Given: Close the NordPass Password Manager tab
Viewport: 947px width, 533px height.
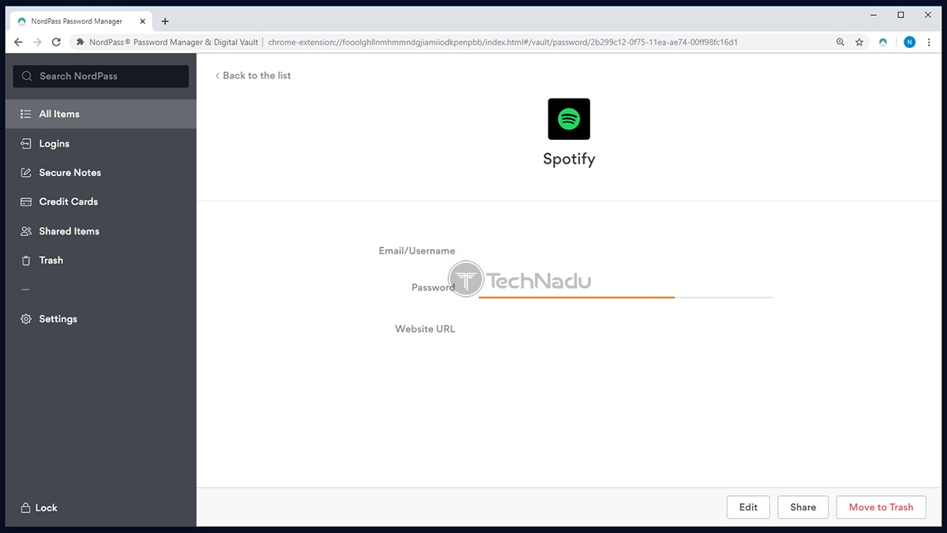Looking at the screenshot, I should coord(143,21).
